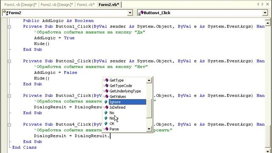The image size is (272, 153).
Task: Choose the OK enum value
Action: click(112, 124)
